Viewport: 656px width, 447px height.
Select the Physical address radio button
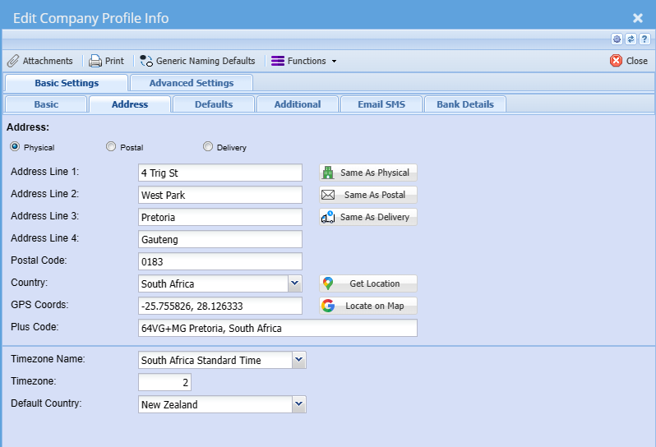click(x=15, y=147)
